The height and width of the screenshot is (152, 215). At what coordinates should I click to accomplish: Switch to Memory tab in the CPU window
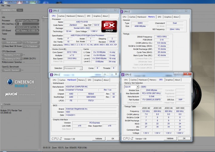[x=81, y=16]
